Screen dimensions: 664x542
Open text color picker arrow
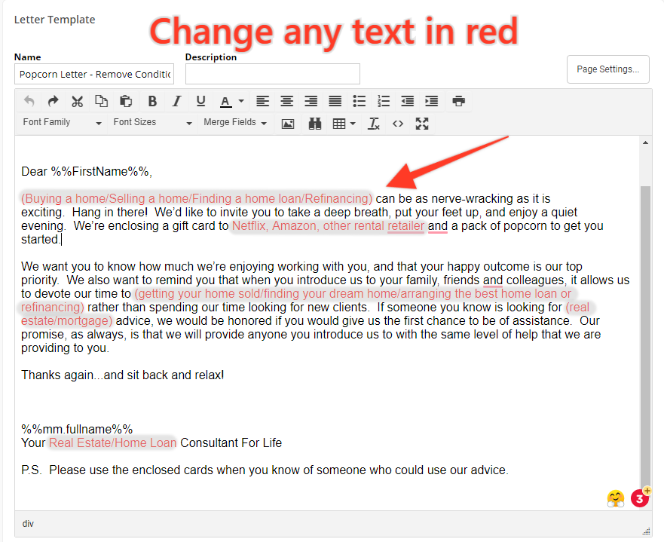(241, 101)
